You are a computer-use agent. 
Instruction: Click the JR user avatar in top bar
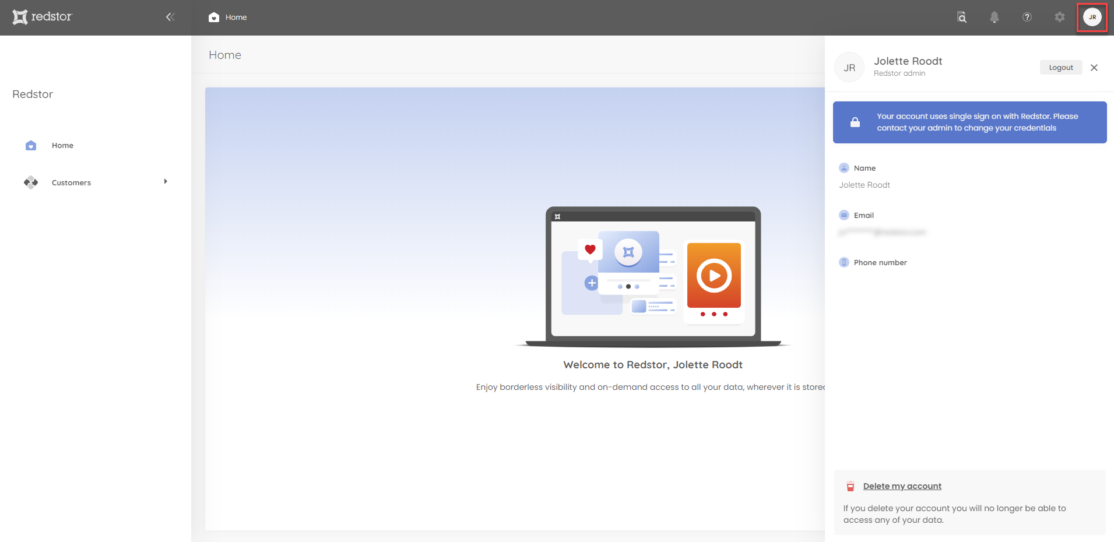[x=1092, y=17]
